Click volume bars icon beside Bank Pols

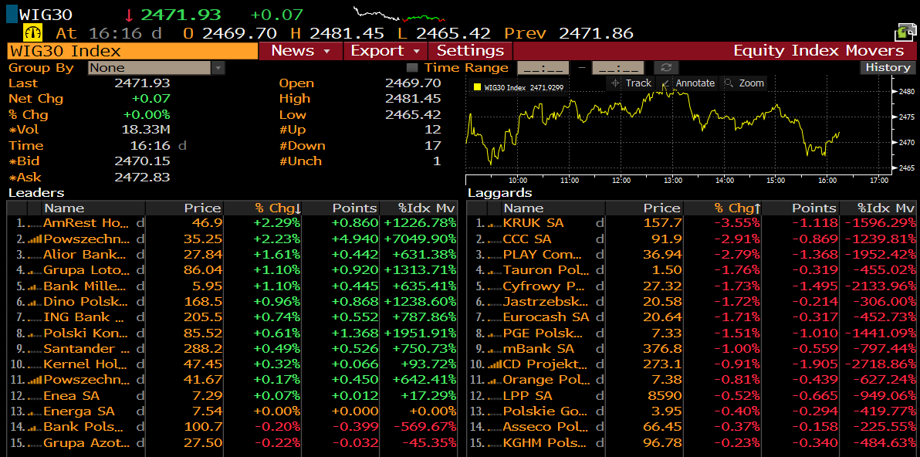[36, 426]
